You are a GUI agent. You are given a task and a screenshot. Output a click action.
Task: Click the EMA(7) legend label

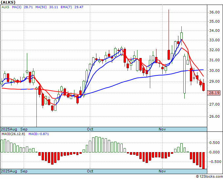[66, 7]
